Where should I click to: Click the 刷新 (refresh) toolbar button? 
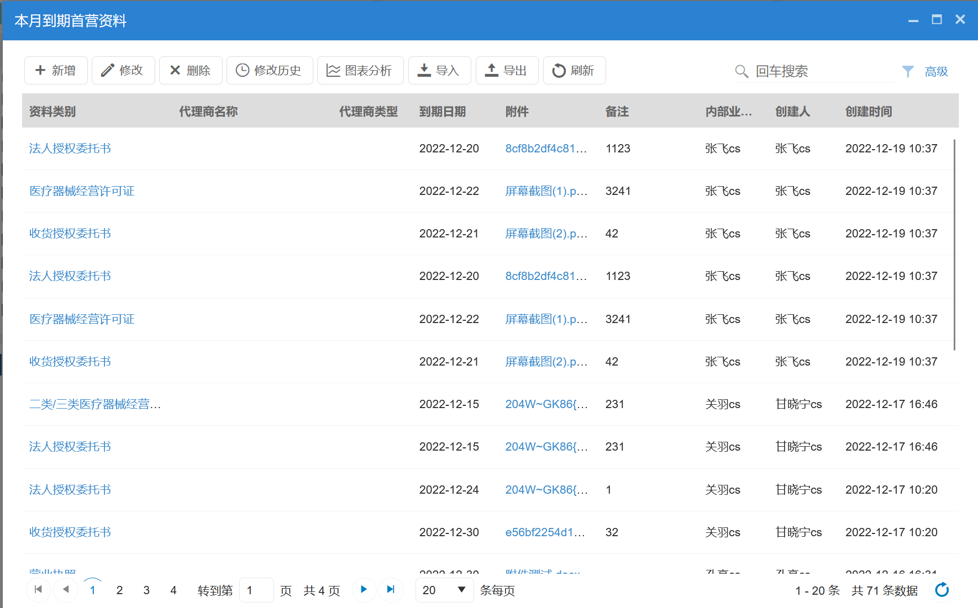(574, 71)
